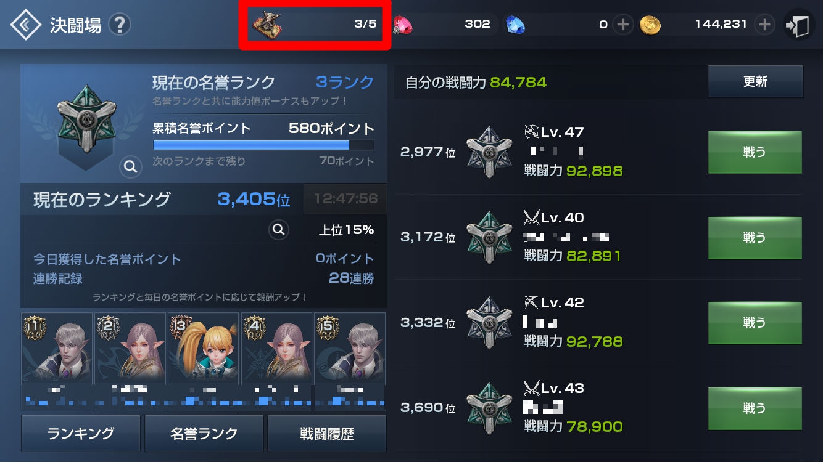
Task: Fight the Lv. 40 opponent ranked 3,172
Action: 755,237
